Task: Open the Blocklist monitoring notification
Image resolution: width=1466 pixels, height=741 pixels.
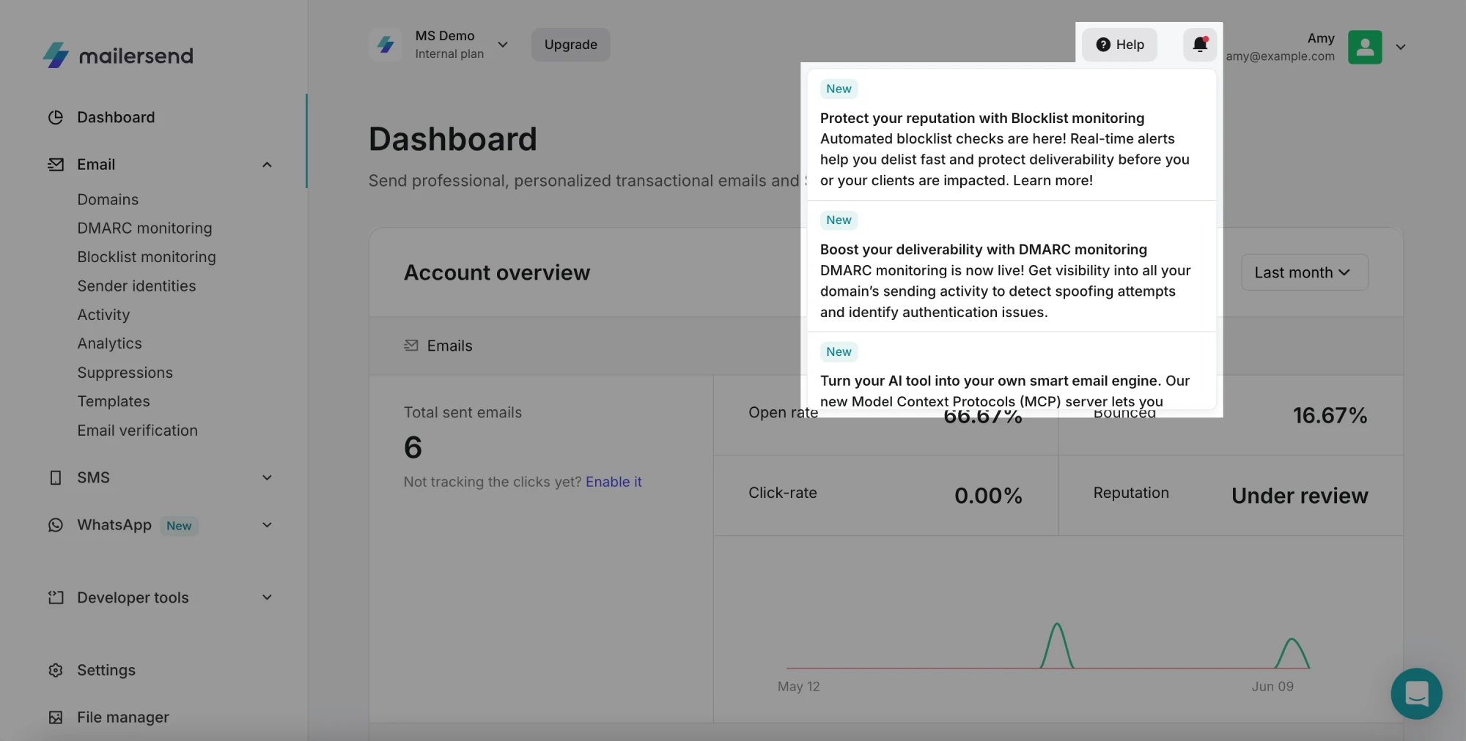Action: (1012, 135)
